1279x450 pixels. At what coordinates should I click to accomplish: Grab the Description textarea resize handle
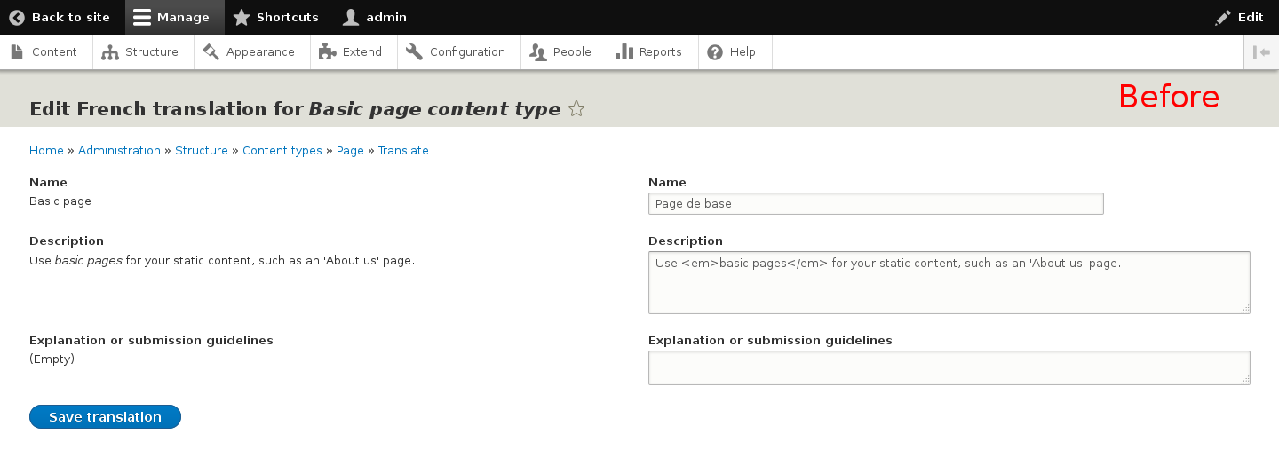tap(1245, 309)
